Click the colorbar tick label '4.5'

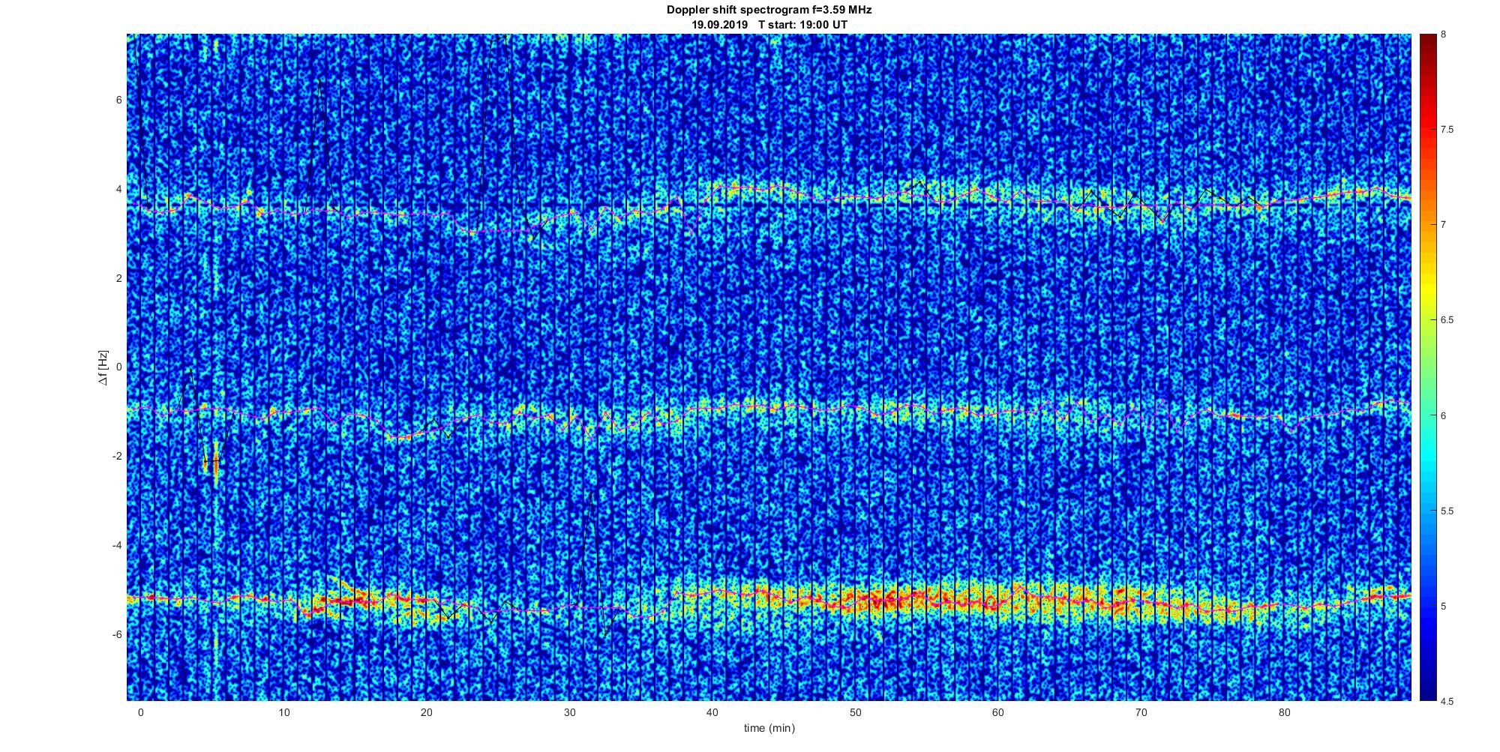point(1447,701)
